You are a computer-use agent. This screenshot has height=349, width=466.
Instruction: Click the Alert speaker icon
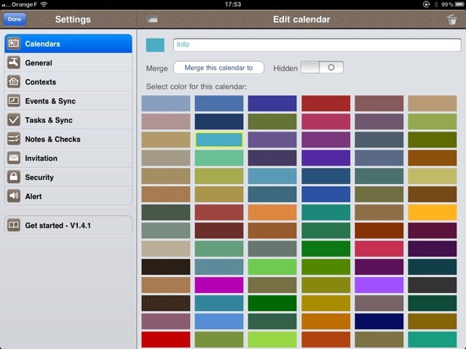click(14, 196)
